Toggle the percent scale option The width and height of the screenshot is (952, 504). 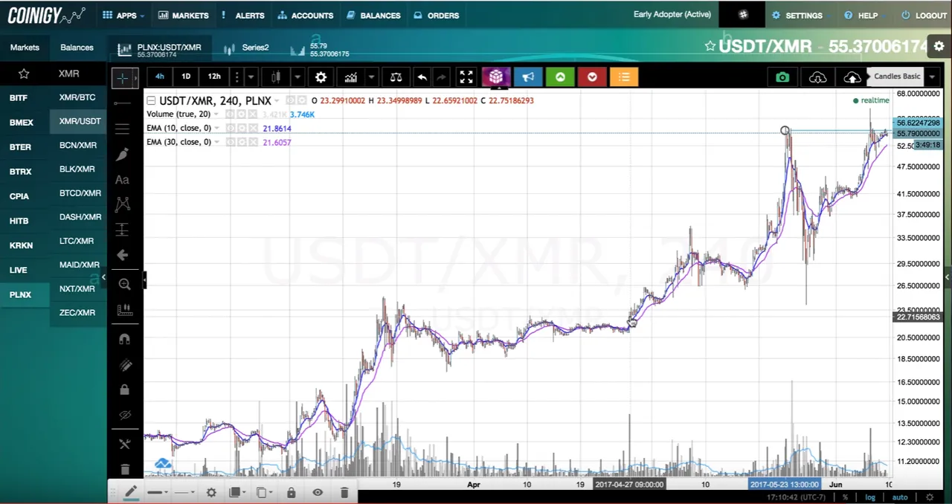(846, 497)
